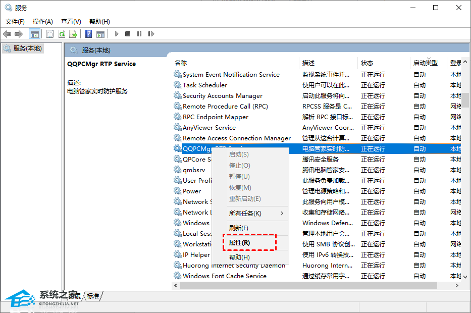Open the 查看(V) menu

(71, 22)
